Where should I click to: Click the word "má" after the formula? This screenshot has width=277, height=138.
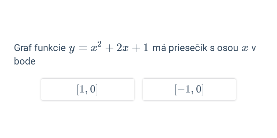click(x=159, y=48)
